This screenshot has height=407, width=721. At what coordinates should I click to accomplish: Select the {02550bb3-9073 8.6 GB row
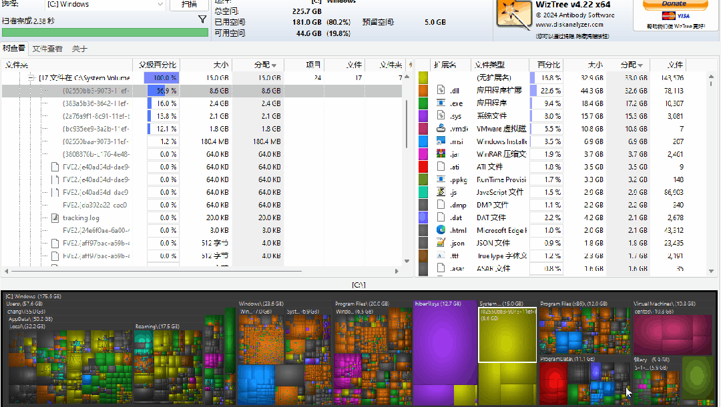(x=202, y=91)
